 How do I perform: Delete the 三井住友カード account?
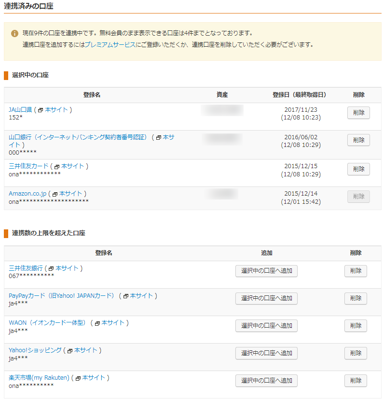click(358, 169)
